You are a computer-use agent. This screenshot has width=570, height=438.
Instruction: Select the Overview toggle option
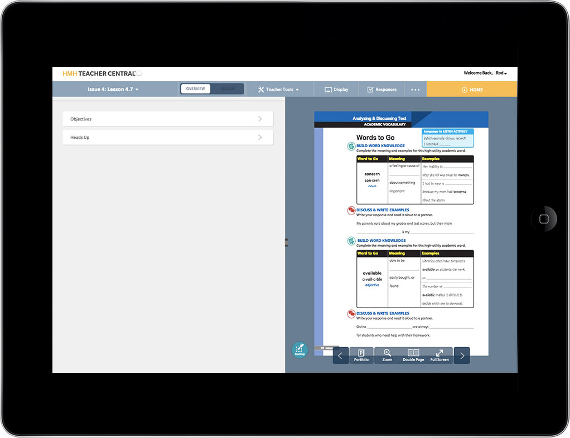pos(196,89)
